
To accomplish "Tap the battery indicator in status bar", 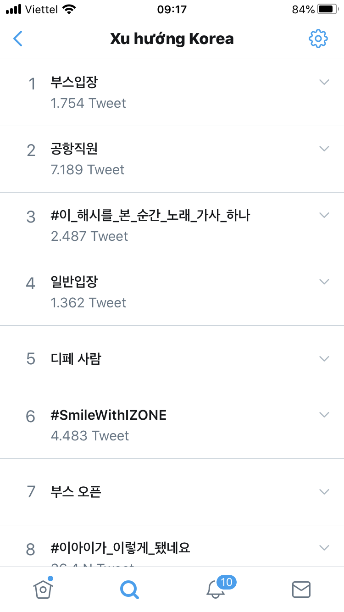I will click(x=327, y=9).
